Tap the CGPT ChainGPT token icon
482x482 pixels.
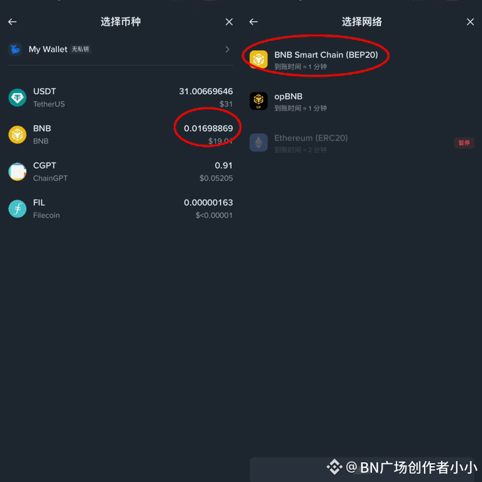coord(17,171)
